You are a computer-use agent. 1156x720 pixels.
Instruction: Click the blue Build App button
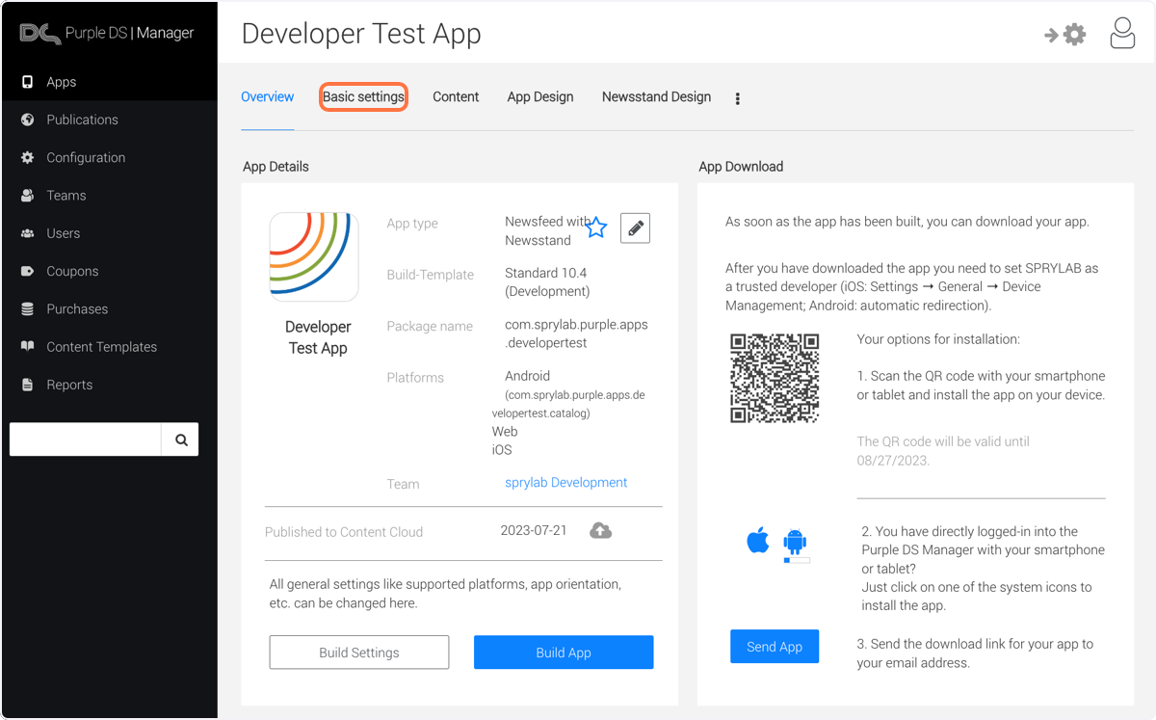pyautogui.click(x=564, y=653)
